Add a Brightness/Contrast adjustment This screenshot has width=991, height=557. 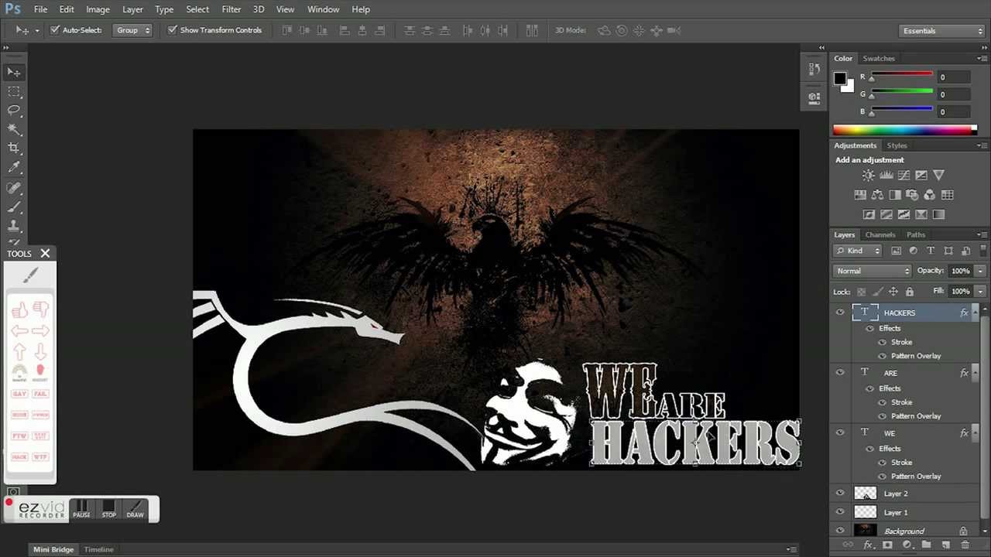pyautogui.click(x=869, y=176)
